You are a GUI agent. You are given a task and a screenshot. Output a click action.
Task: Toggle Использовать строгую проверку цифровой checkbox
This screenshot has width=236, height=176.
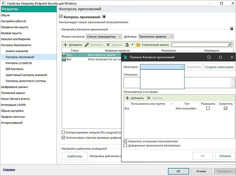63,138
